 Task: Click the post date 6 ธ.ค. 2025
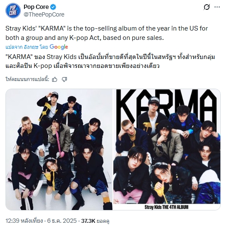point(62,221)
